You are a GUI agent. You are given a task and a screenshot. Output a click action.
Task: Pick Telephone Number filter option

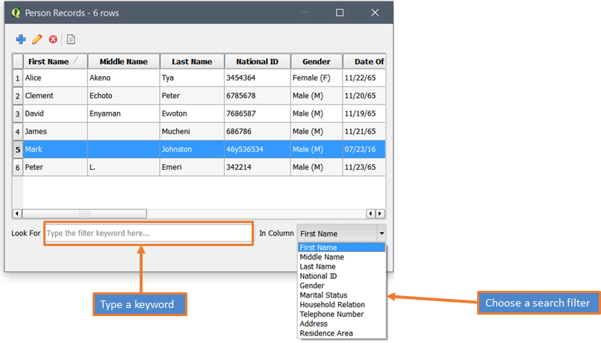331,315
